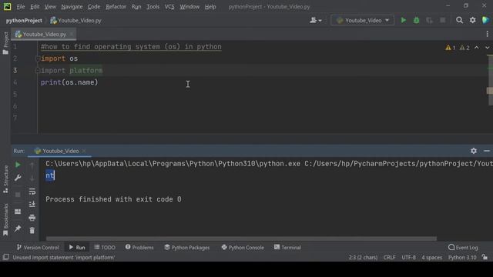Click the layout restore icon in Run panel

click(18, 212)
